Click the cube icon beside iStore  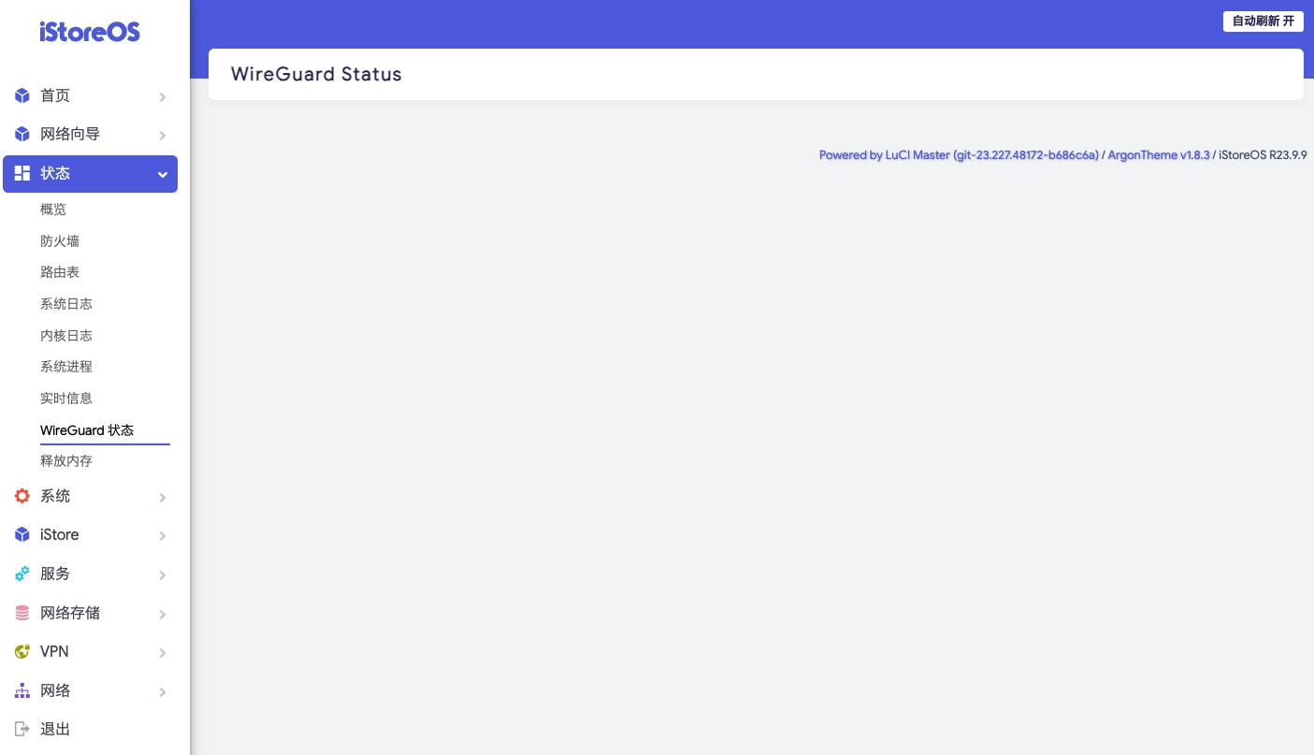(x=22, y=535)
